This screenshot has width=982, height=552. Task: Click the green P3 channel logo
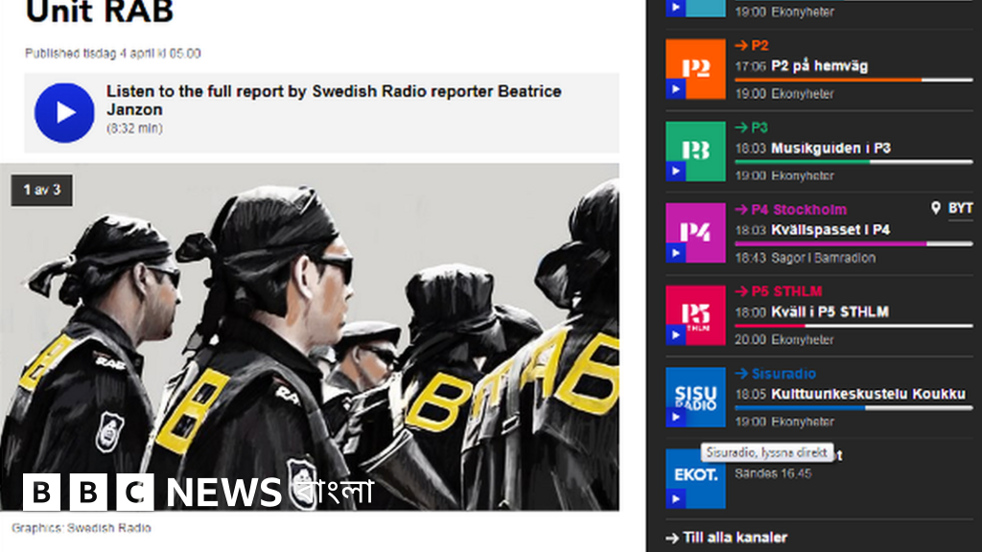(x=695, y=151)
